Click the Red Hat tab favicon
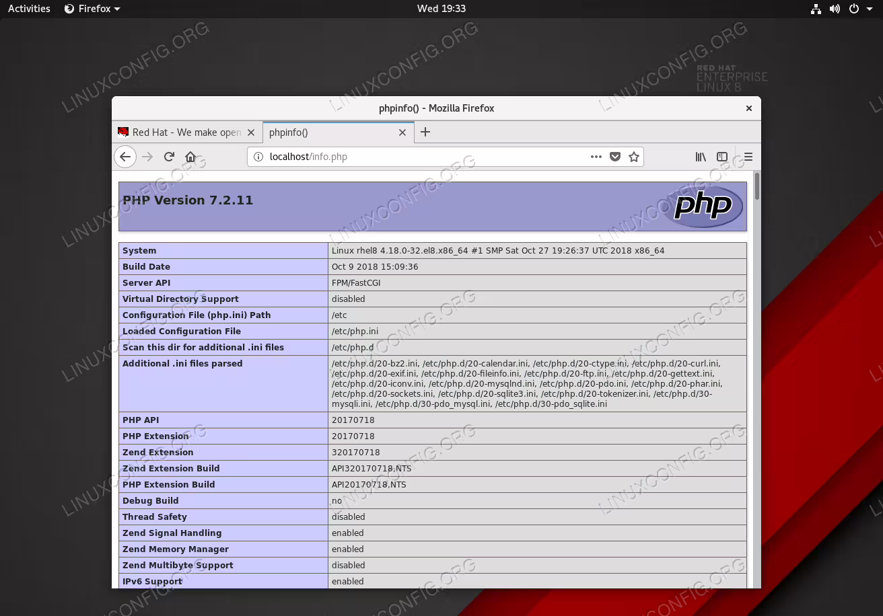 [123, 132]
